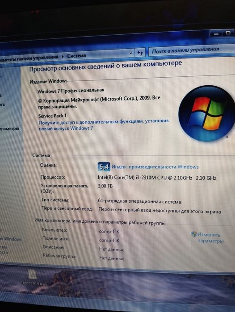Open the address bar history dropdown arrow

(130, 53)
